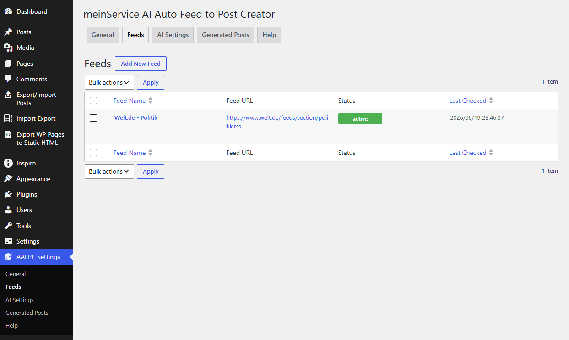Click the Inspiro info icon
This screenshot has width=569, height=340.
pos(8,163)
